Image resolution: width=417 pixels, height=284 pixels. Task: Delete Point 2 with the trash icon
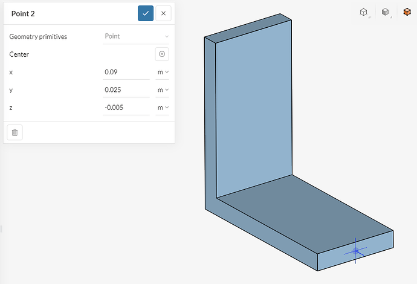click(15, 132)
